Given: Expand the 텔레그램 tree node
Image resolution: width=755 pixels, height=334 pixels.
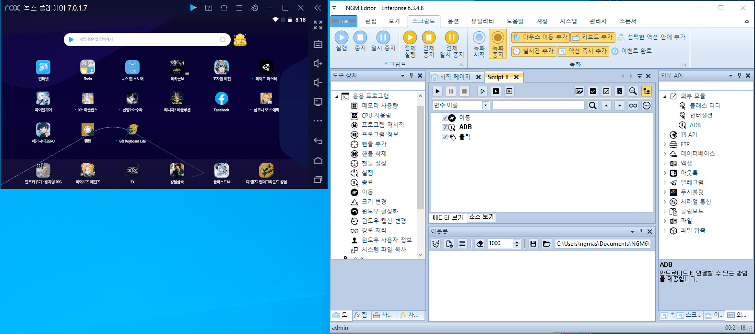Looking at the screenshot, I should [x=665, y=183].
